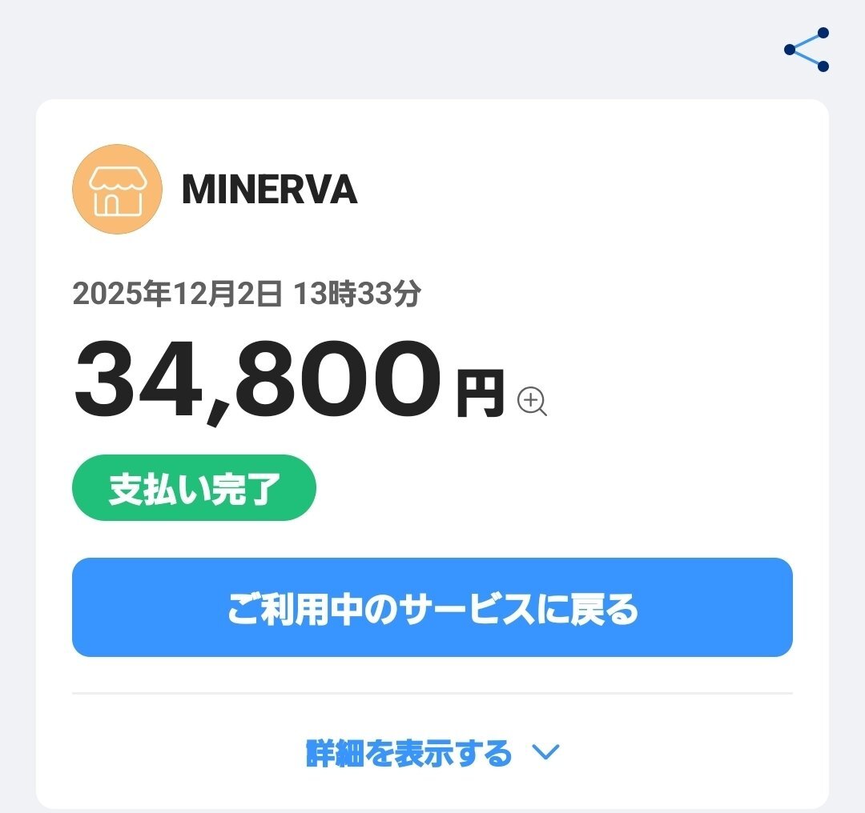Click the MINERVA merchant name
The width and height of the screenshot is (865, 813).
[x=270, y=190]
